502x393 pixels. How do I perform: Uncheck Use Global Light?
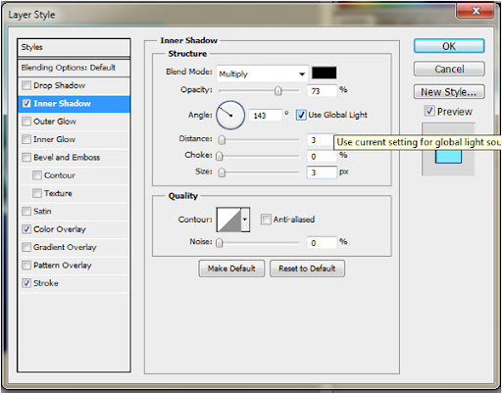coord(301,115)
